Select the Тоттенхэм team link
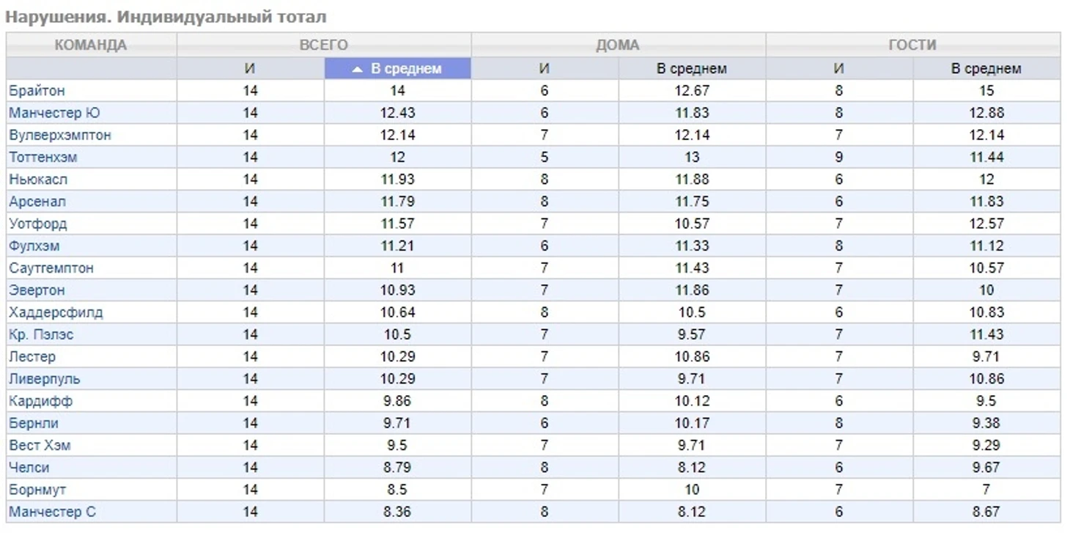The width and height of the screenshot is (1070, 533). (43, 158)
